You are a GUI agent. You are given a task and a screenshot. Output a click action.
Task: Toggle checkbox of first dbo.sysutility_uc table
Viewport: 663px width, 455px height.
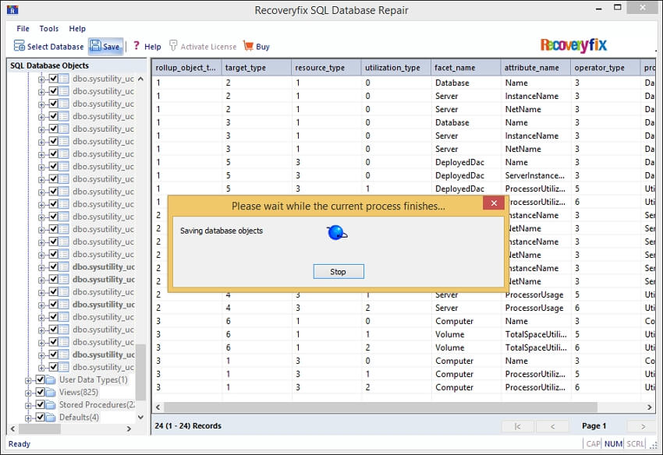click(53, 78)
